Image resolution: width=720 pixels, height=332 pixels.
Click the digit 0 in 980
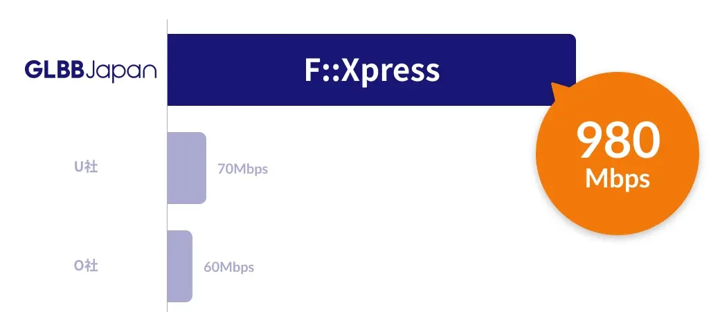647,141
